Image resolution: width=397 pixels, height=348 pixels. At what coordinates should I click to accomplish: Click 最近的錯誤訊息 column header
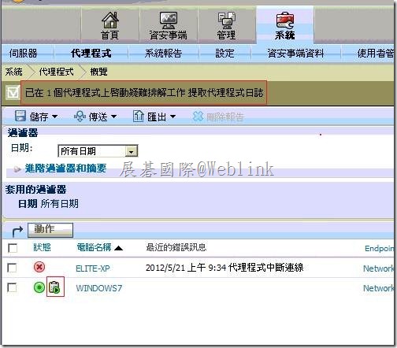pyautogui.click(x=176, y=247)
